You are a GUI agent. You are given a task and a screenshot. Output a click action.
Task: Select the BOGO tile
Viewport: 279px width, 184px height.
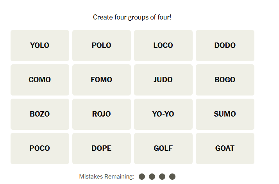225,80
